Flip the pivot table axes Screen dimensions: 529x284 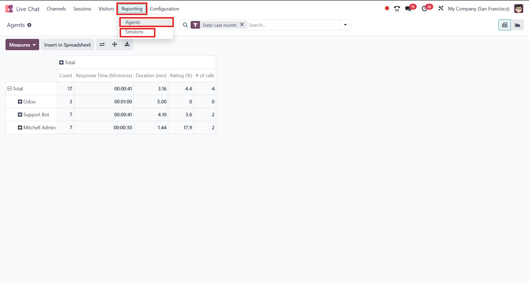pos(102,44)
